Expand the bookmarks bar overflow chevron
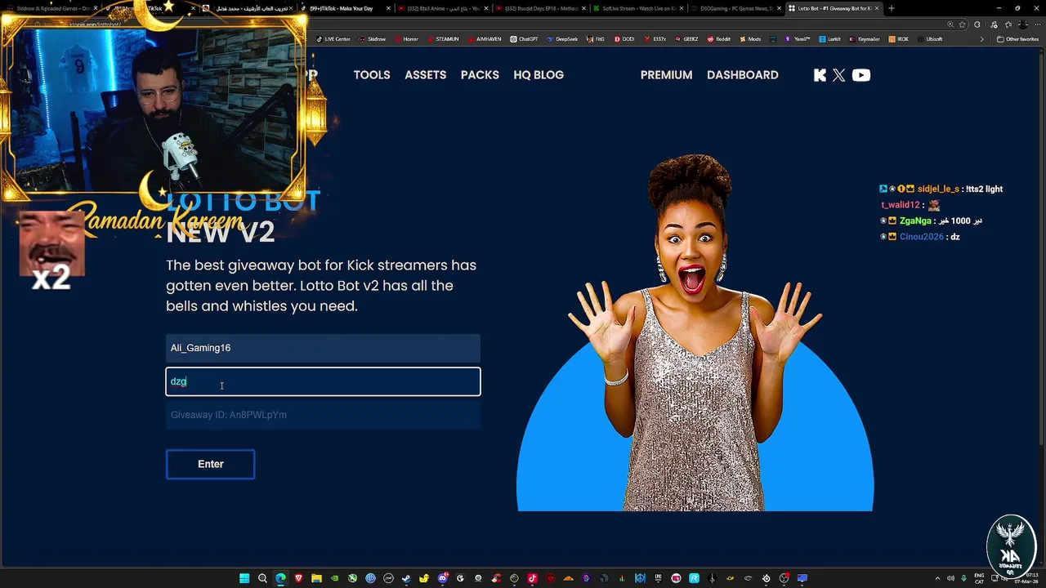Image resolution: width=1046 pixels, height=588 pixels. click(982, 39)
